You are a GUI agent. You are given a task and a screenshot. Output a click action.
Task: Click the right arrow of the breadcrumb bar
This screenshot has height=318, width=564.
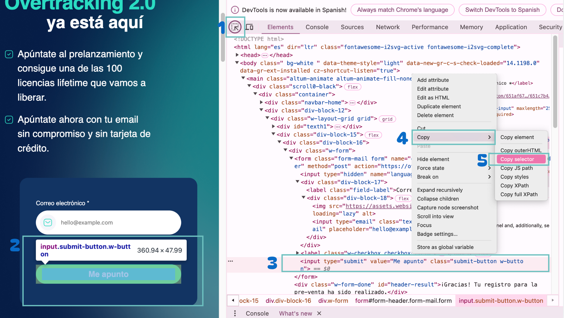coord(553,300)
